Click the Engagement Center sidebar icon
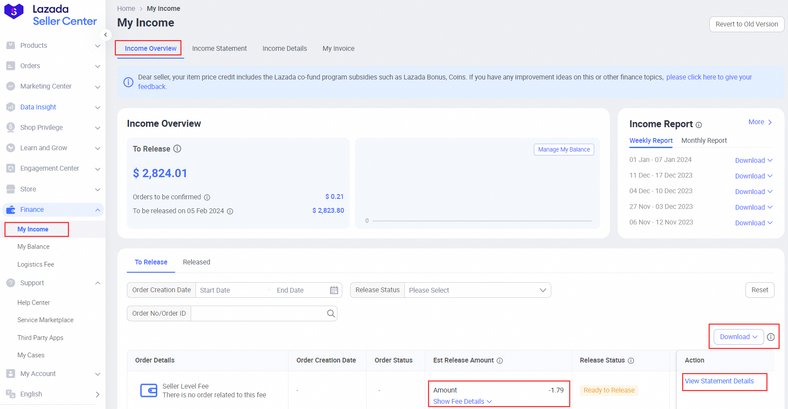The width and height of the screenshot is (788, 409). (x=11, y=168)
